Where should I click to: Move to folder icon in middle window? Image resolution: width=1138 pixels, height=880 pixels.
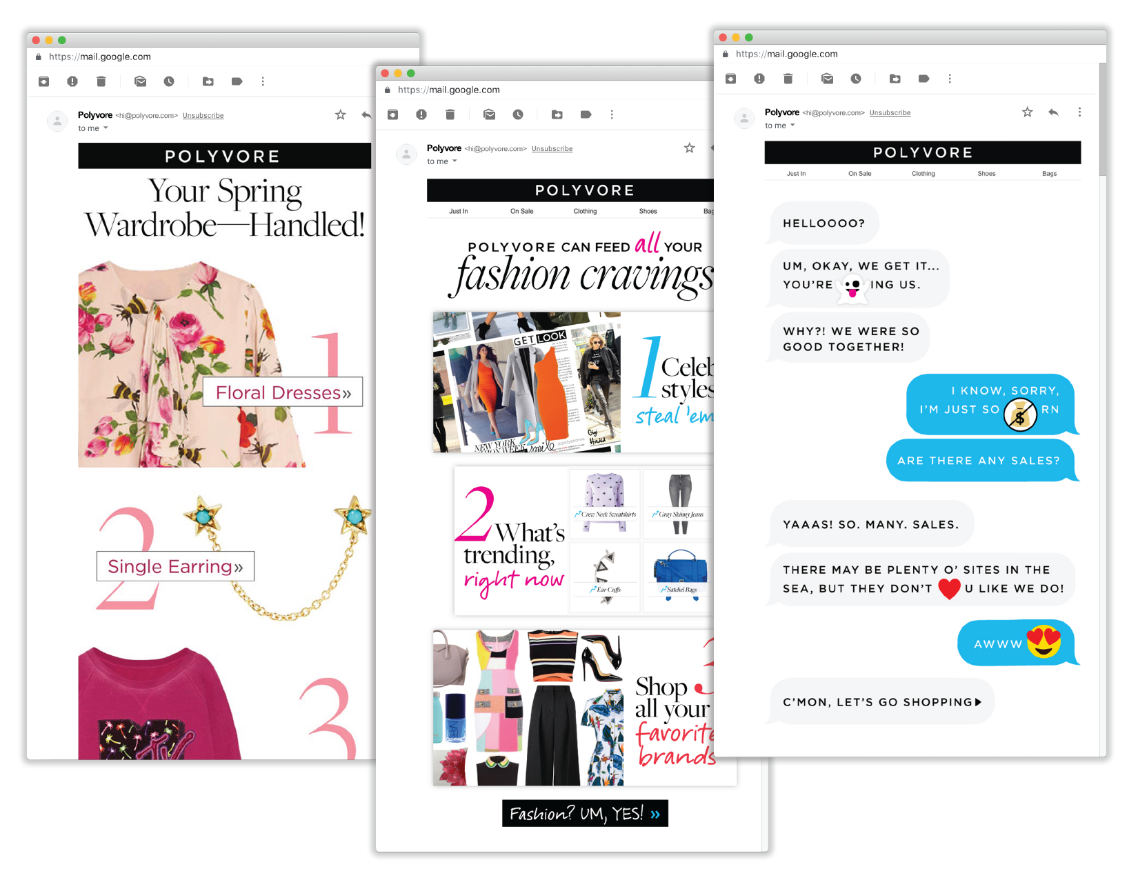point(557,114)
